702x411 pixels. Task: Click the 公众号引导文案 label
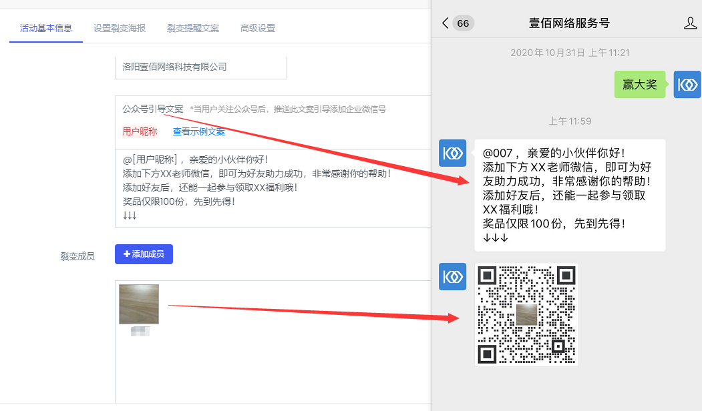[x=153, y=109]
